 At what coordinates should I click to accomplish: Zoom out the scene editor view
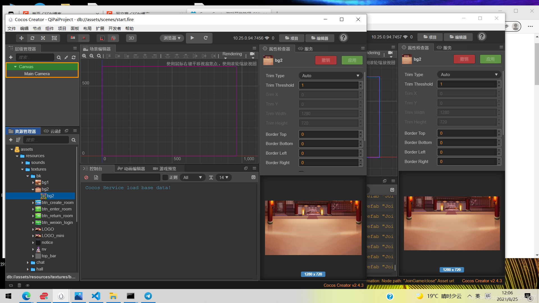coord(92,56)
